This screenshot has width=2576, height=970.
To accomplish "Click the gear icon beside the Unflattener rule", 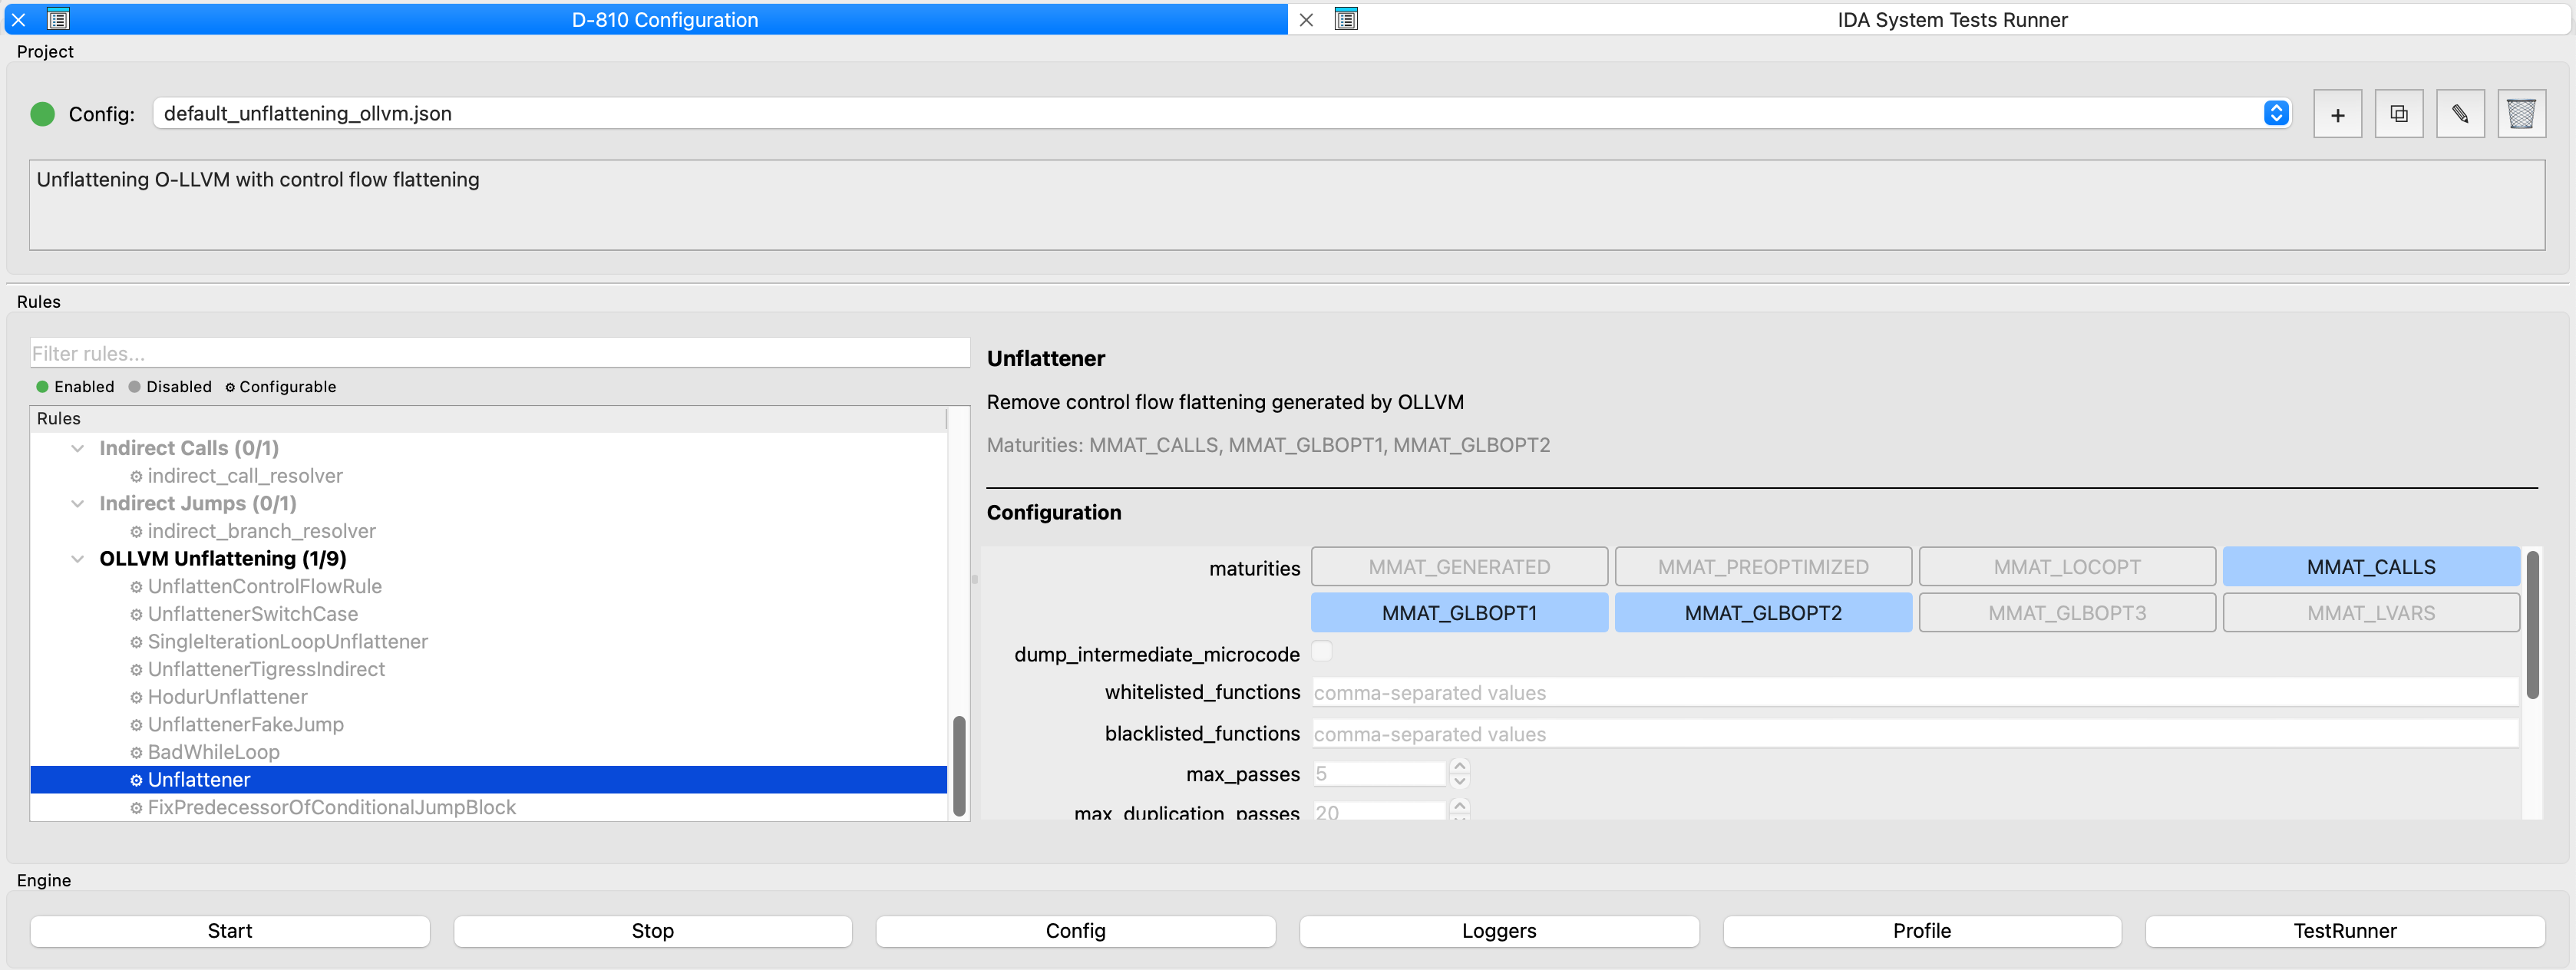I will [x=135, y=779].
